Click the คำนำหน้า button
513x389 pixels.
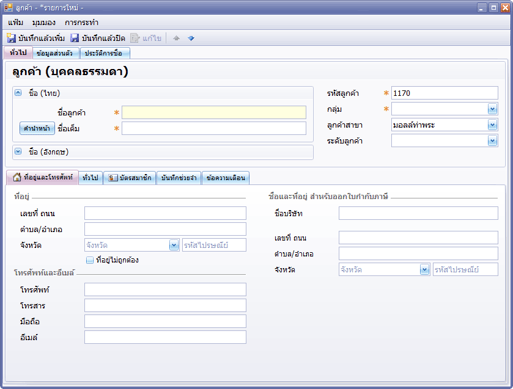(x=37, y=128)
